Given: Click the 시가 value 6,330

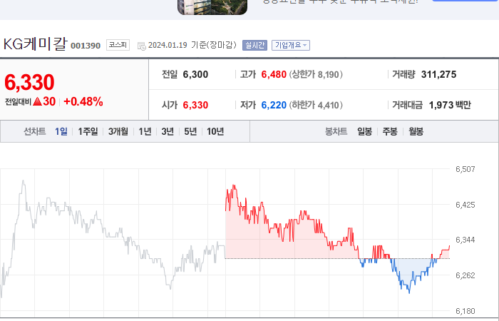Looking at the screenshot, I should pos(195,105).
